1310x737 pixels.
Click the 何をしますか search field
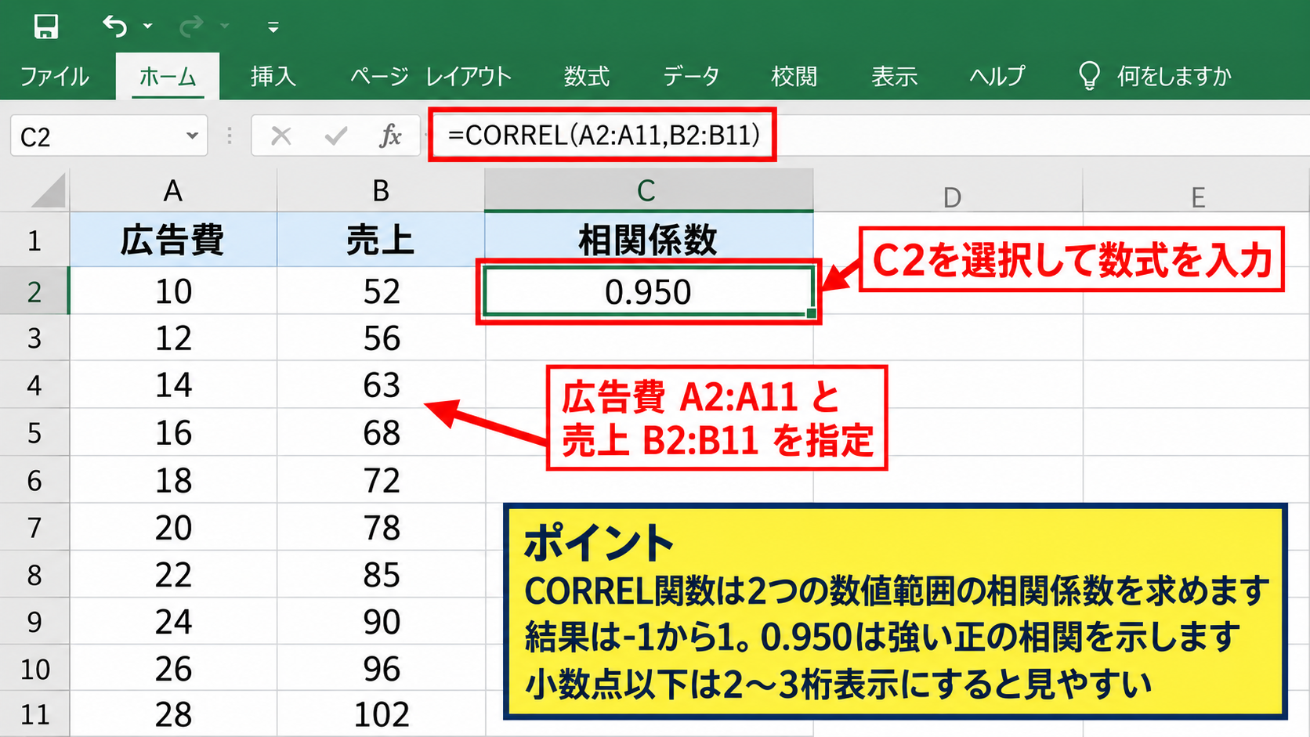click(x=1174, y=76)
